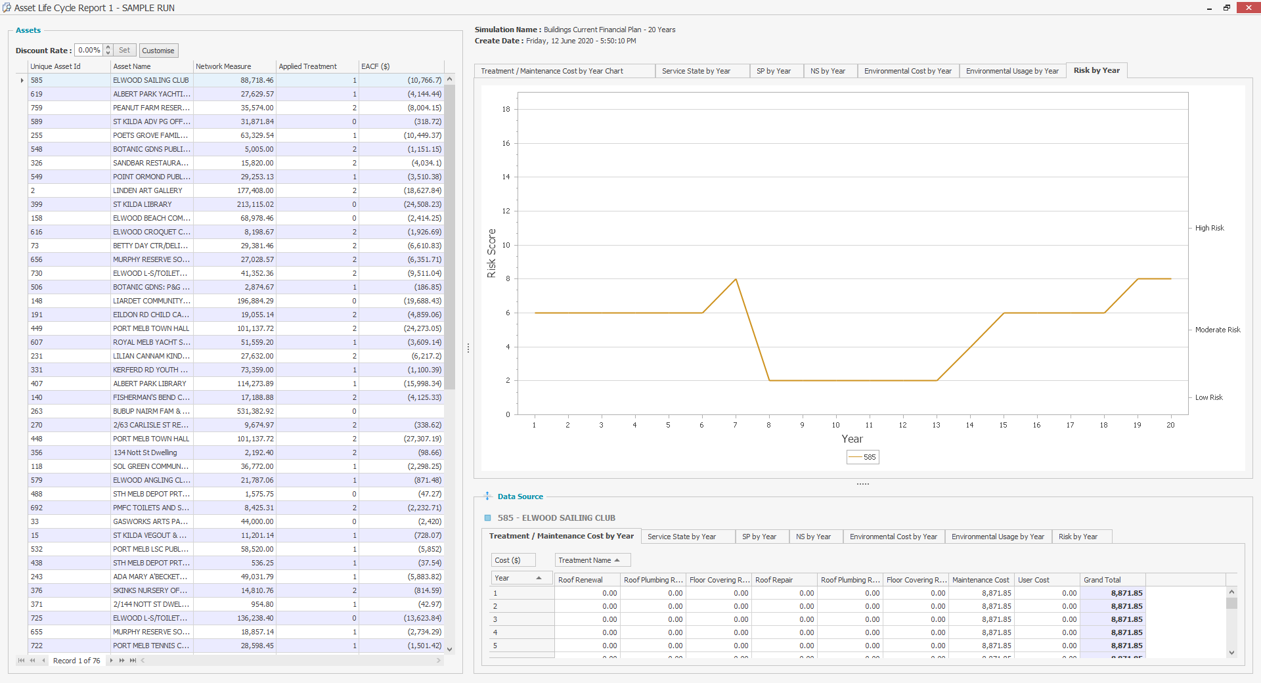
Task: Go to the last record
Action: tap(133, 661)
